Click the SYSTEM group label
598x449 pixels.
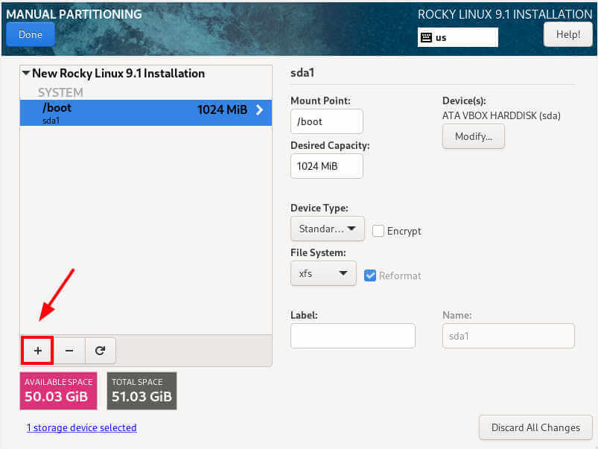coord(60,92)
